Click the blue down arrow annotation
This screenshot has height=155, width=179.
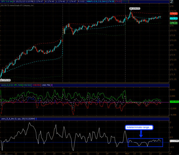point(140,133)
